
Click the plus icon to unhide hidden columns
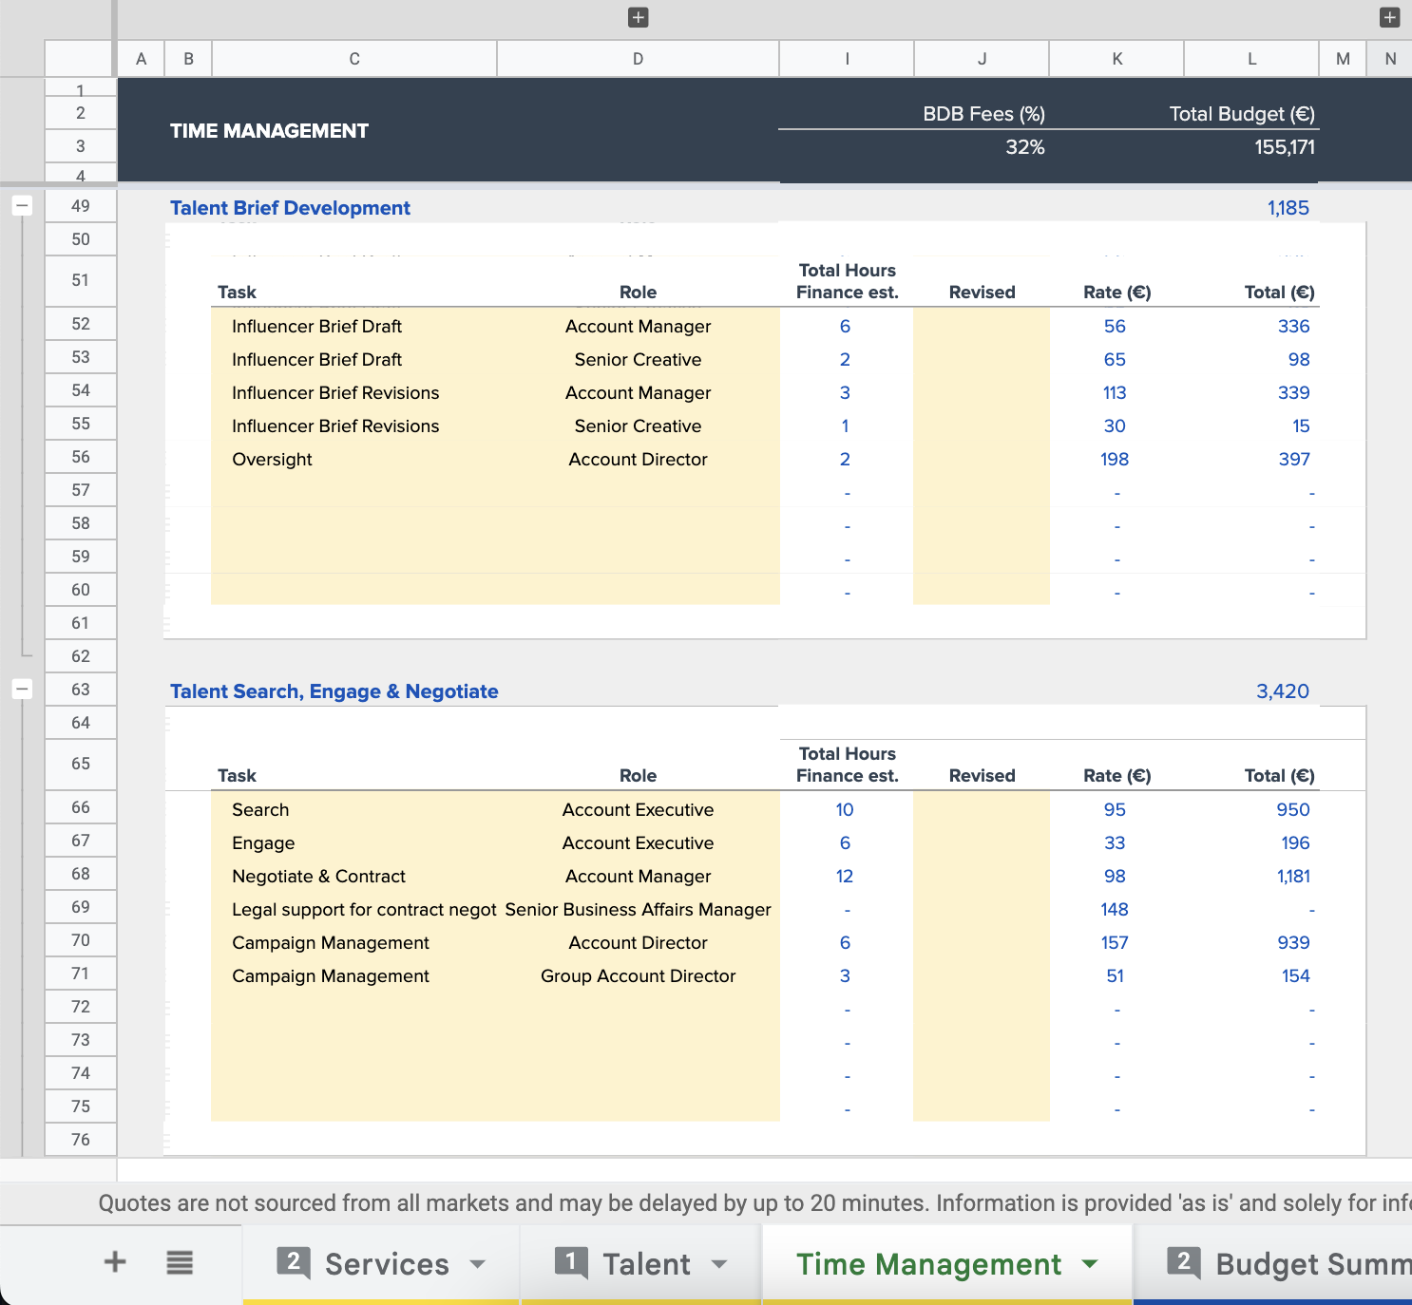click(x=638, y=17)
